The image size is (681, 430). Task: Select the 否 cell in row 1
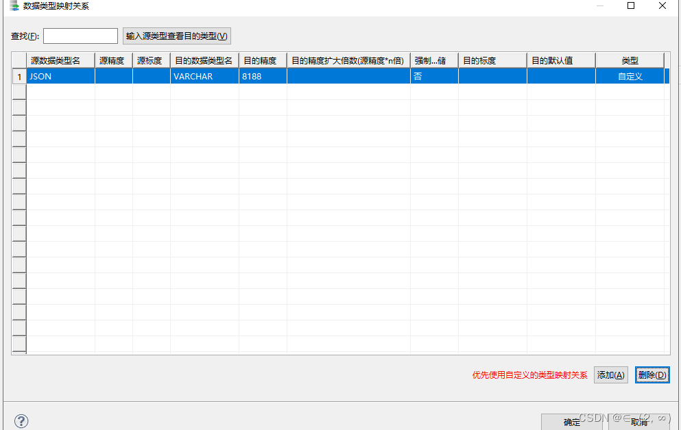[x=434, y=76]
